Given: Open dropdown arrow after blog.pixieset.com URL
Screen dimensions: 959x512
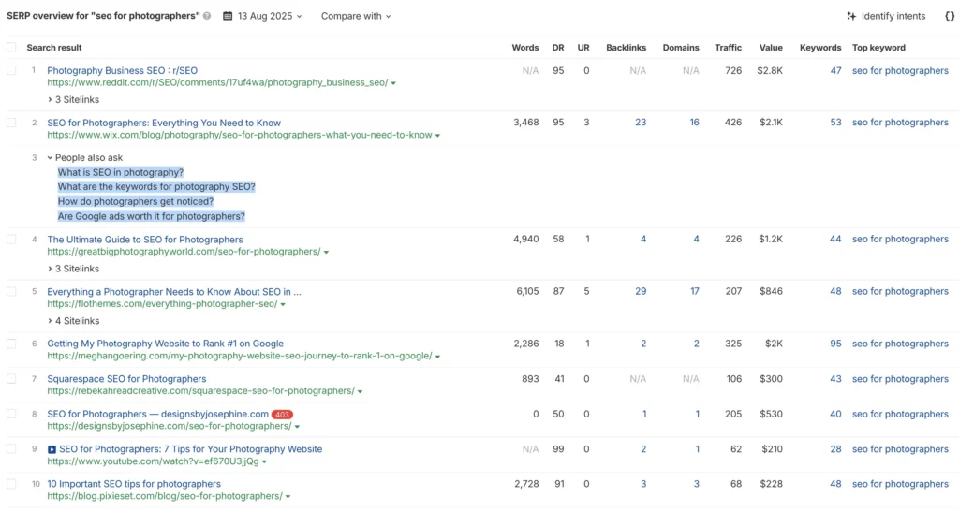Looking at the screenshot, I should point(288,497).
